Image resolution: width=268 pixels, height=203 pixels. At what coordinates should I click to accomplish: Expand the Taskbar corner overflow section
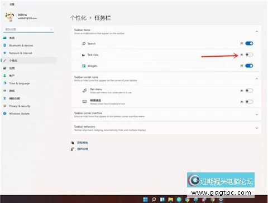click(257, 115)
